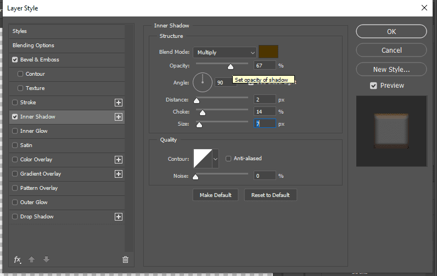Uncheck the Bevel & Emboss checkbox
Viewport: 437px width, 276px height.
coord(15,60)
